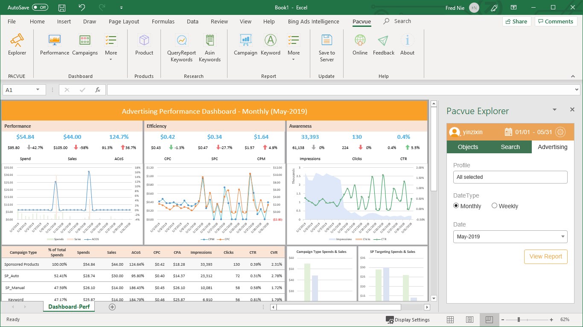
Task: Switch to Normal view in status bar
Action: [x=450, y=320]
